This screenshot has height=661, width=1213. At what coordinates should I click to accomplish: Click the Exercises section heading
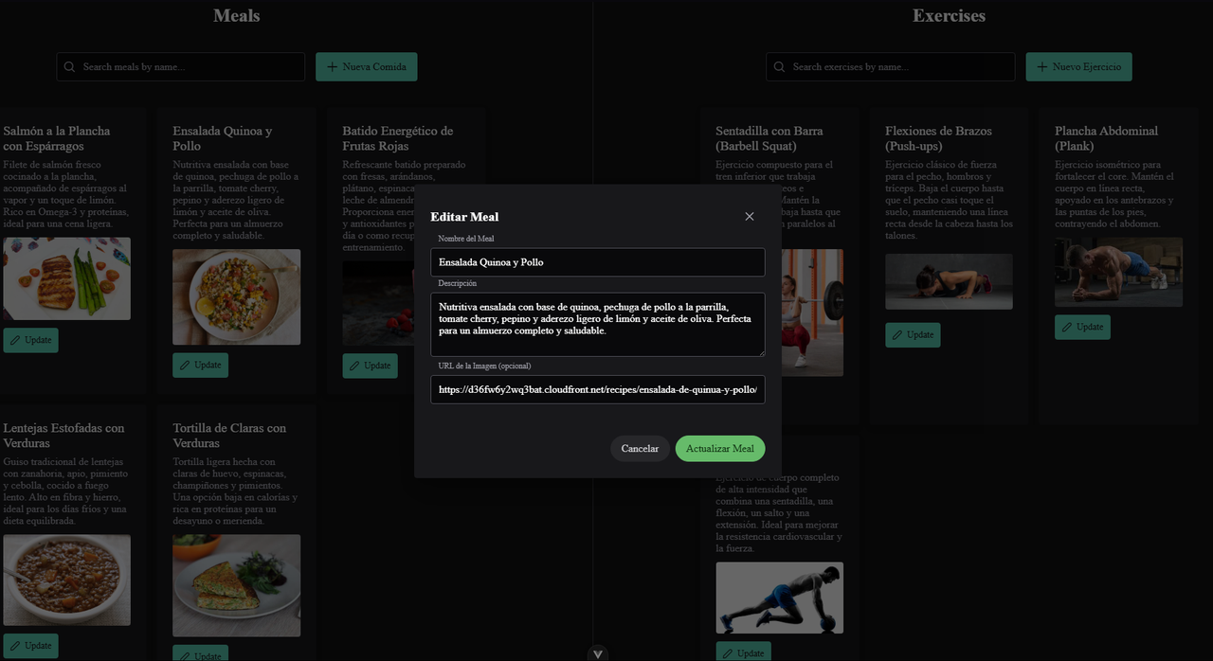tap(949, 15)
